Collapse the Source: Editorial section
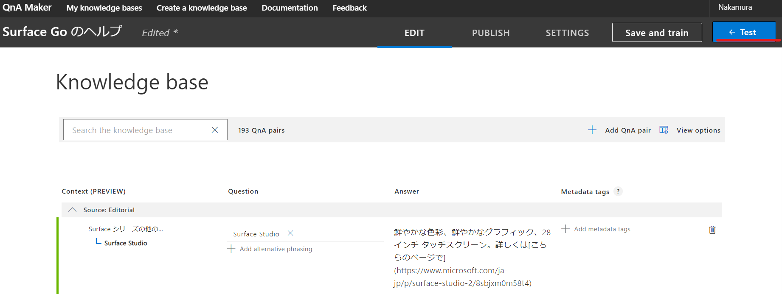 click(x=73, y=210)
